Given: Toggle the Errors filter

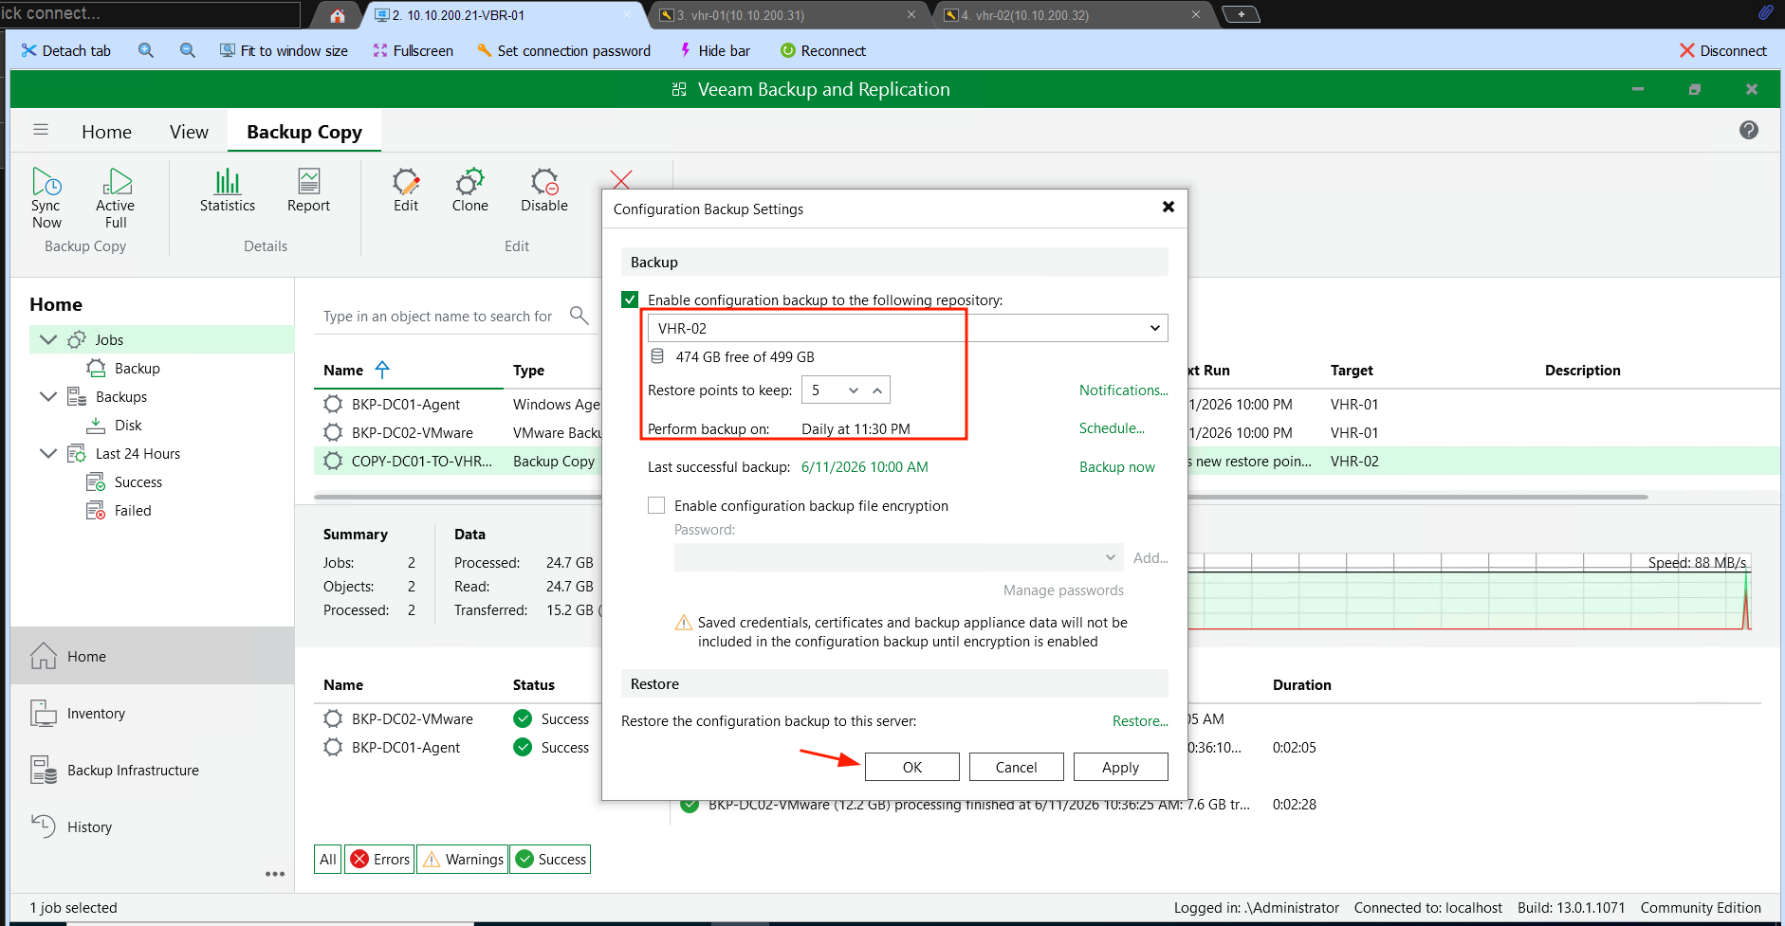Looking at the screenshot, I should click(379, 859).
